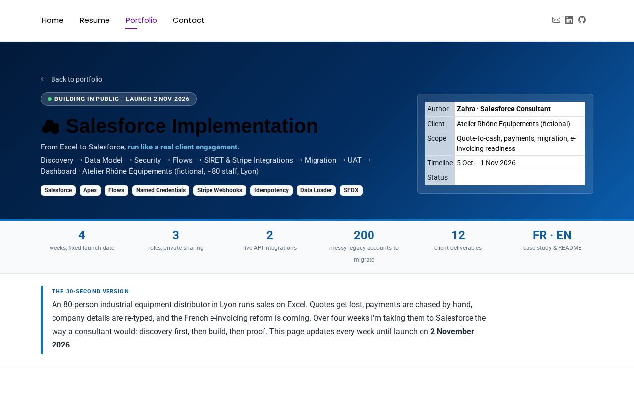This screenshot has width=634, height=396.
Task: Click 'THE 30-SECOND VERSION' label
Action: [91, 292]
